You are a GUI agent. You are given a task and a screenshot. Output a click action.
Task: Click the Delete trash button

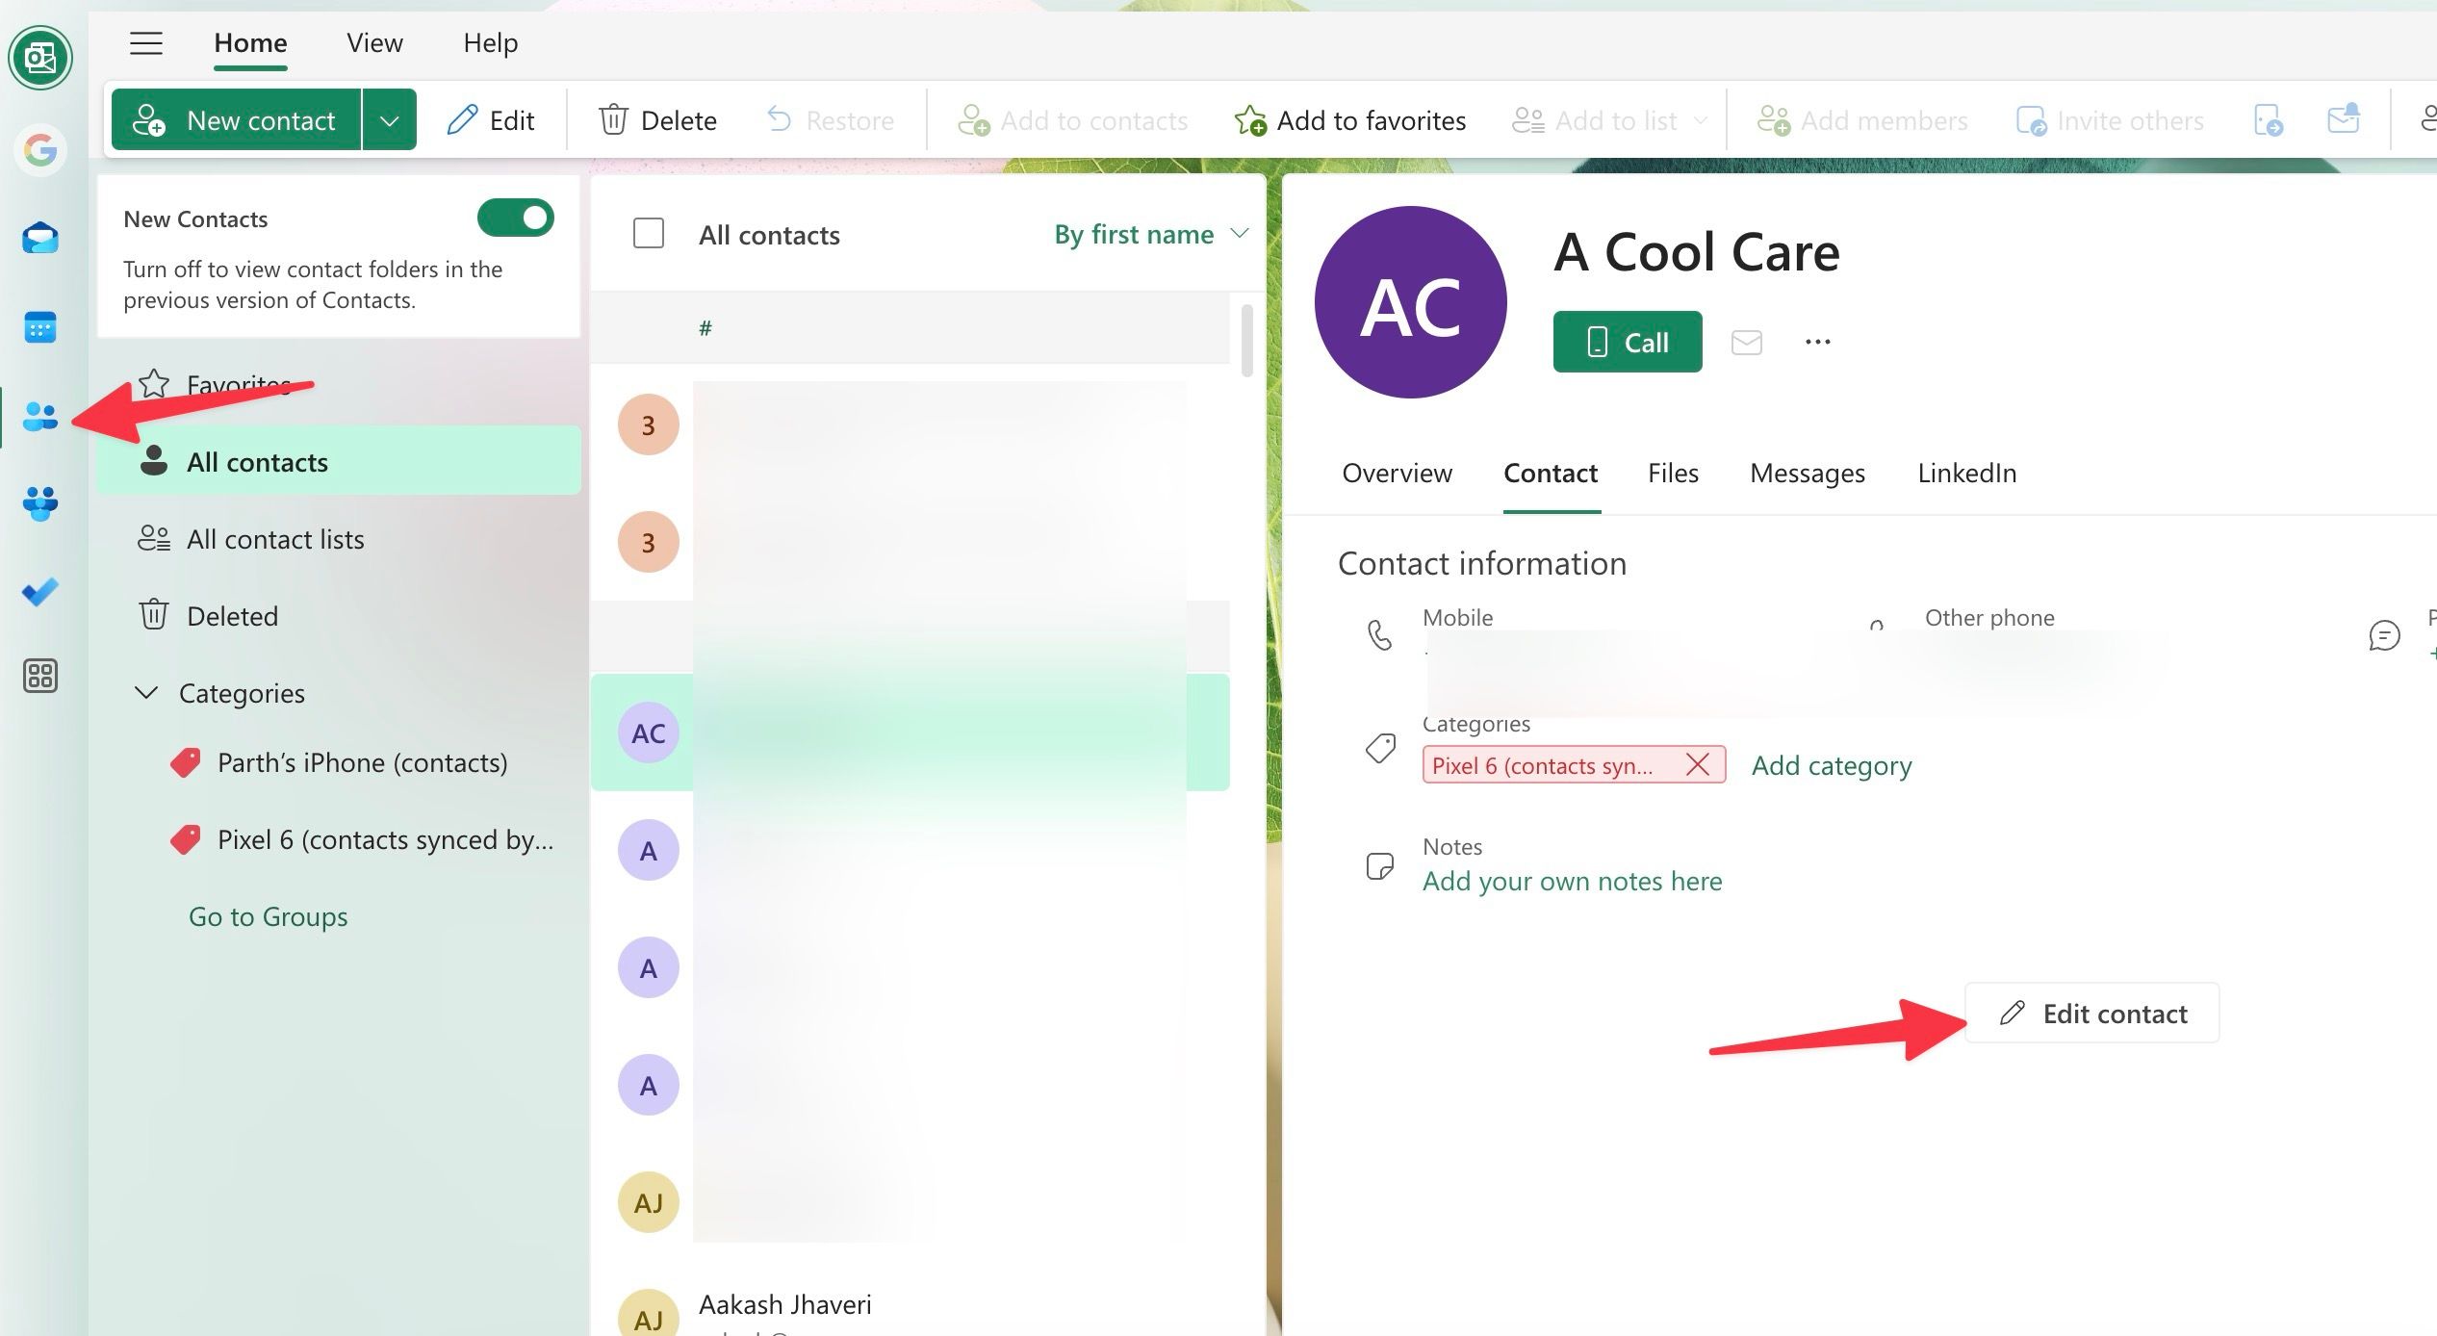coord(657,120)
